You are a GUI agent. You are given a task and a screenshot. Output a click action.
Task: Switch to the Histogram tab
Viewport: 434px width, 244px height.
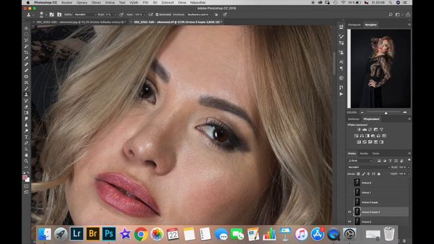click(354, 25)
